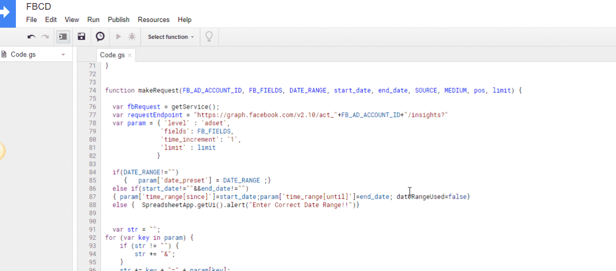The image size is (616, 271).
Task: Run the selected function play icon
Action: (119, 37)
